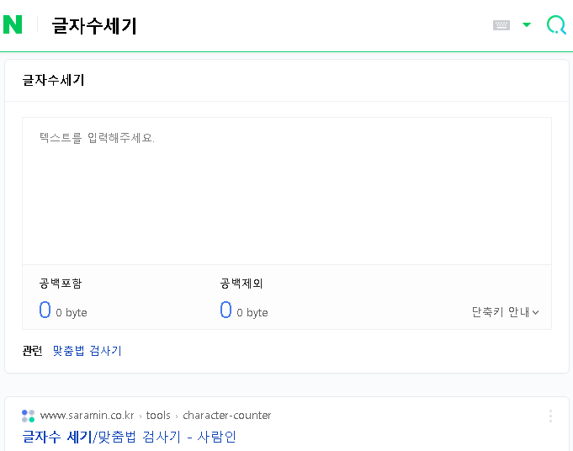Click the 공백제외 count label
Viewport: 573px width, 451px height.
click(241, 284)
